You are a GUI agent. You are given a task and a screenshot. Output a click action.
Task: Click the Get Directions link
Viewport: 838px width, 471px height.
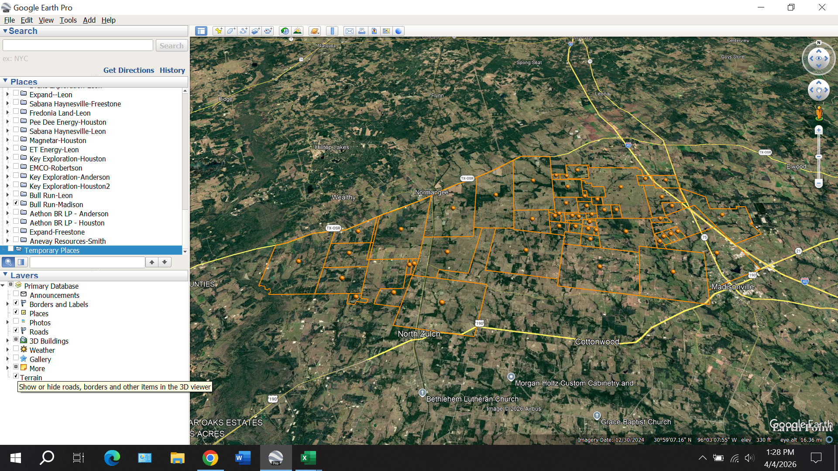tap(128, 70)
